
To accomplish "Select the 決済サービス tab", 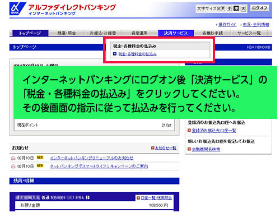I will (x=176, y=33).
